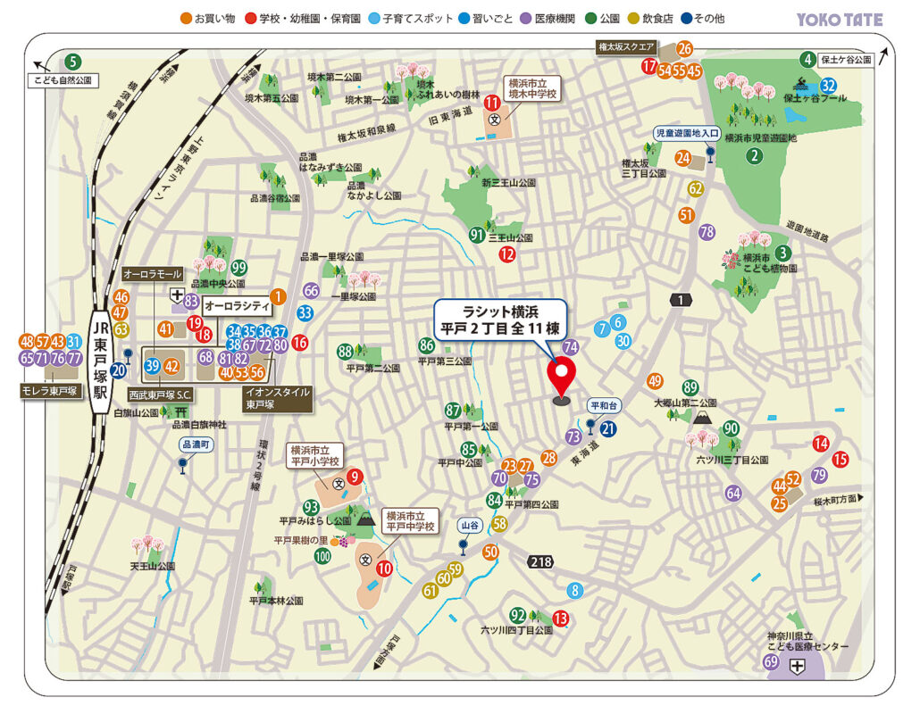Click the オーロラモール building label
This screenshot has width=920, height=714.
[x=152, y=273]
